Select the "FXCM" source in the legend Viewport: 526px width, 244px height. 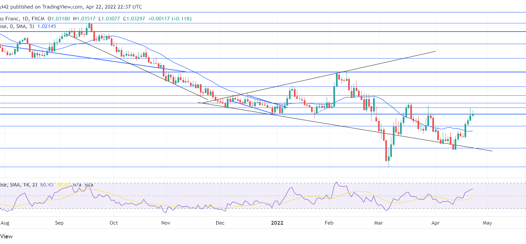click(x=38, y=19)
